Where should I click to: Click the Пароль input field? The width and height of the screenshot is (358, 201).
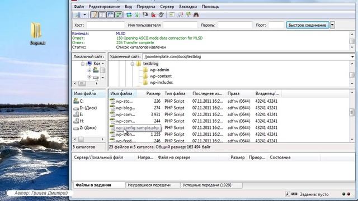click(235, 25)
